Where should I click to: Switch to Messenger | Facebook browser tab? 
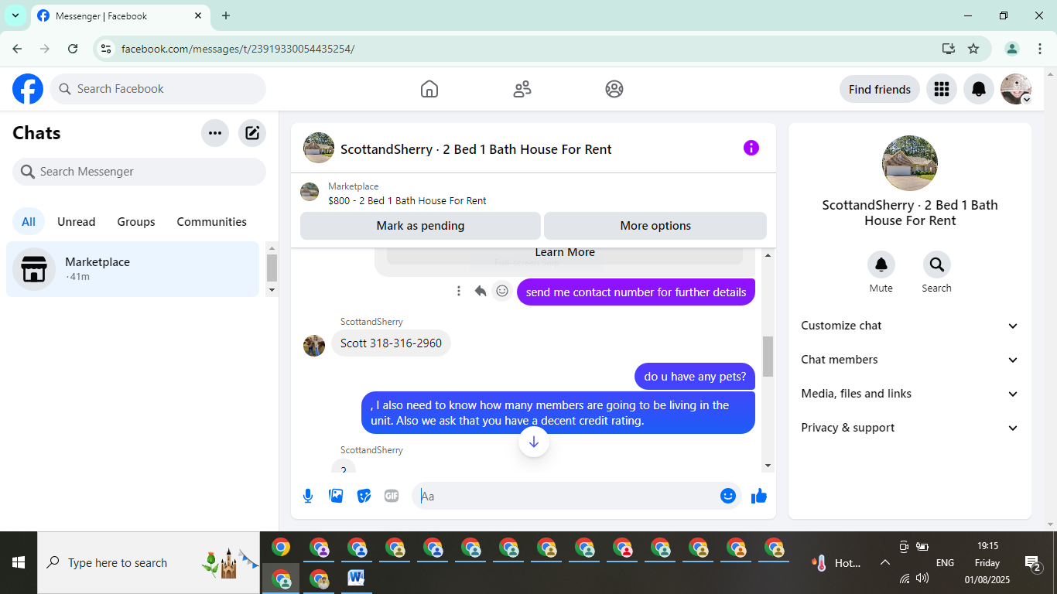[x=120, y=15]
